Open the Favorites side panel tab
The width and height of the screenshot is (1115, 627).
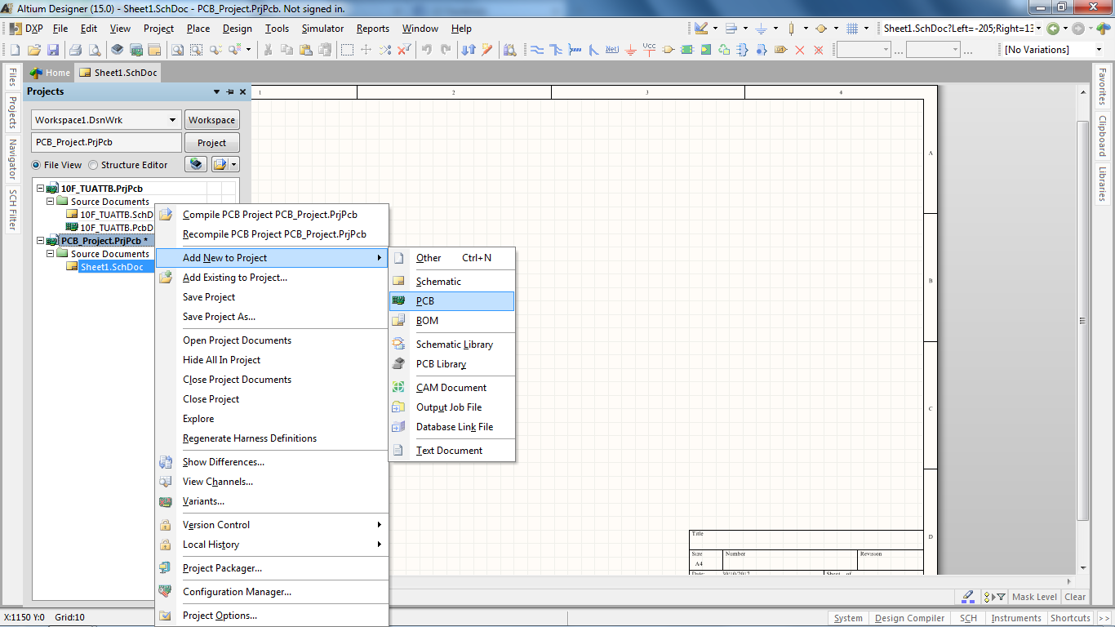(1102, 87)
